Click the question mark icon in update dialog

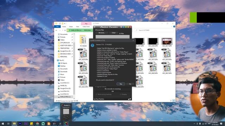(92, 45)
